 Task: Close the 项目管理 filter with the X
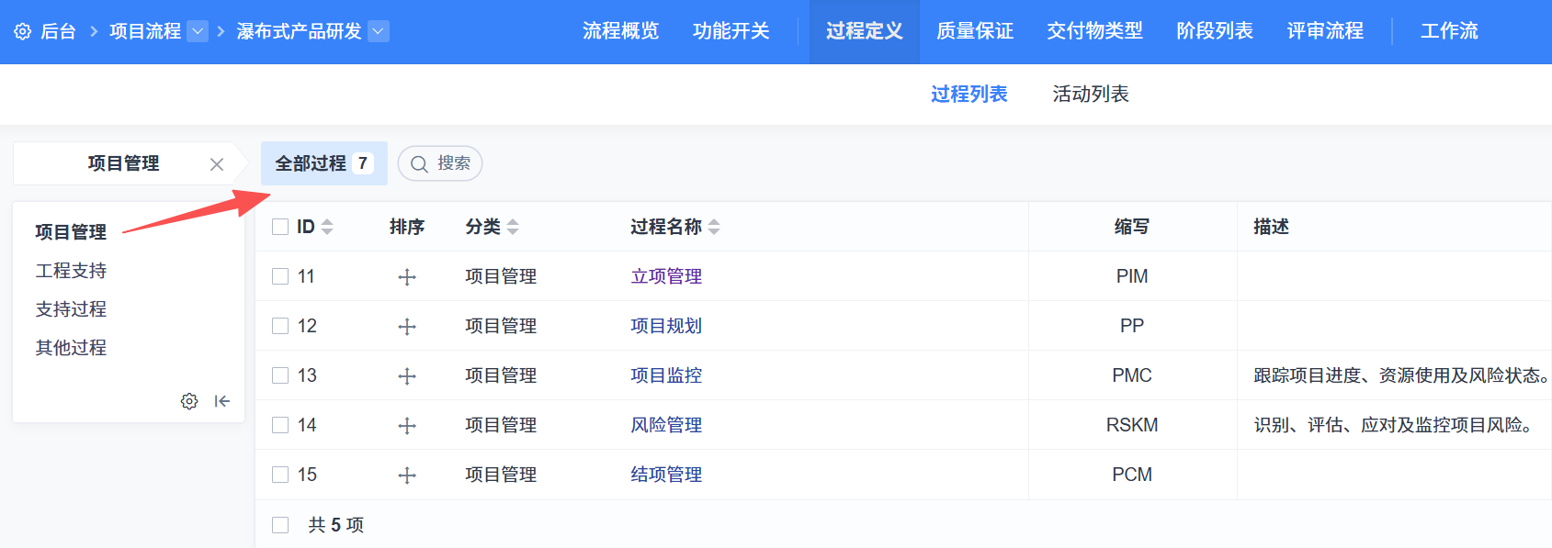217,164
